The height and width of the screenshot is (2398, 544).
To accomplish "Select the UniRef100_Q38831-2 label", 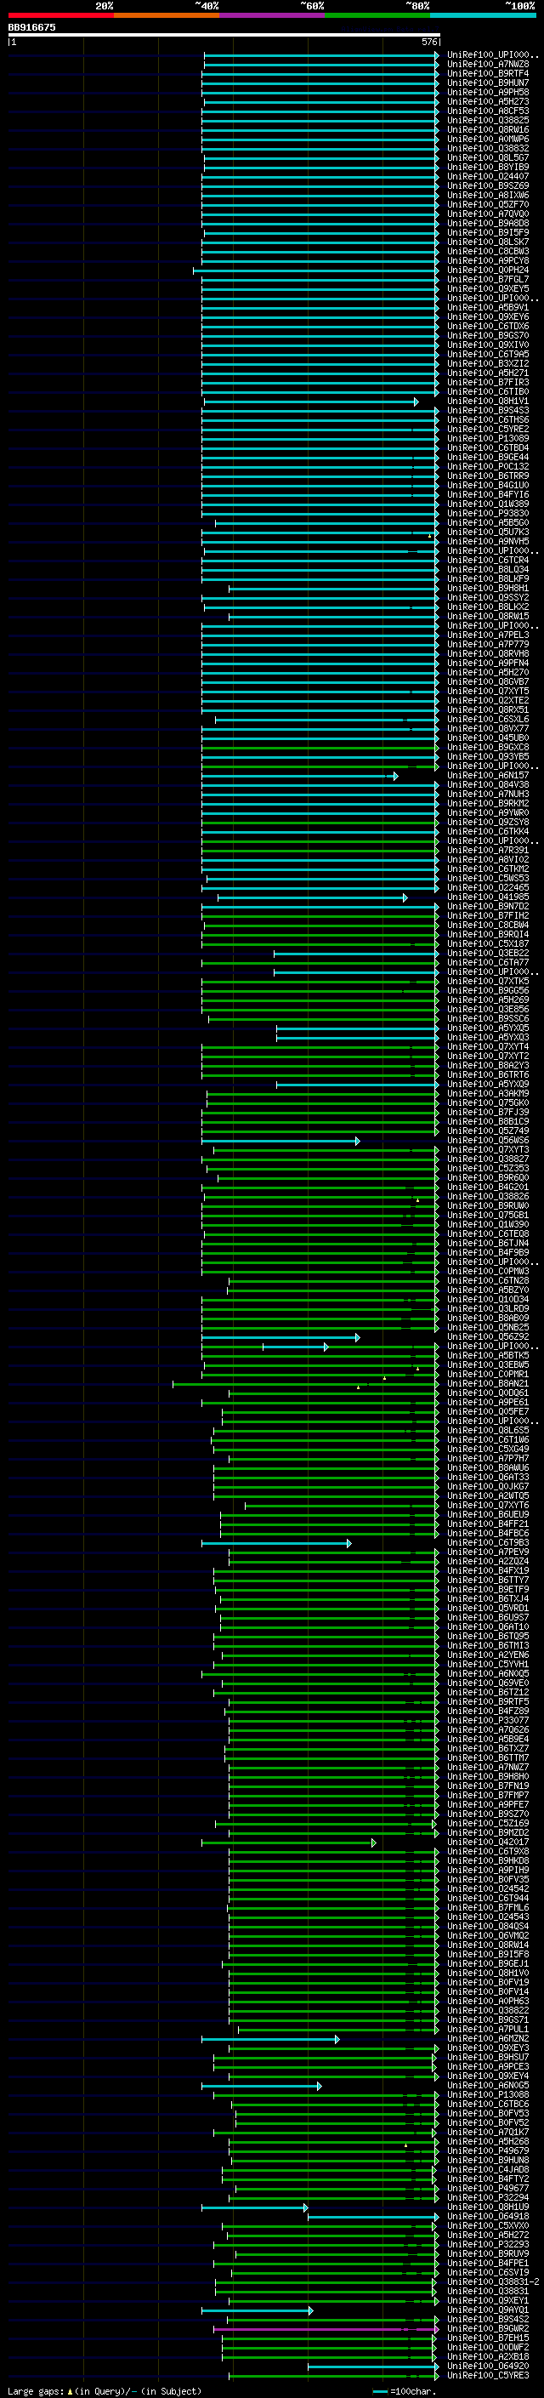I will coord(493,2281).
